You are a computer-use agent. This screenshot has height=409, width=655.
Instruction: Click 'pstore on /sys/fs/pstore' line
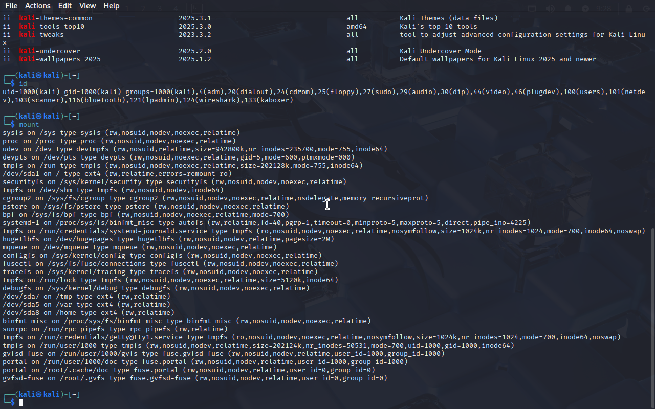(146, 207)
